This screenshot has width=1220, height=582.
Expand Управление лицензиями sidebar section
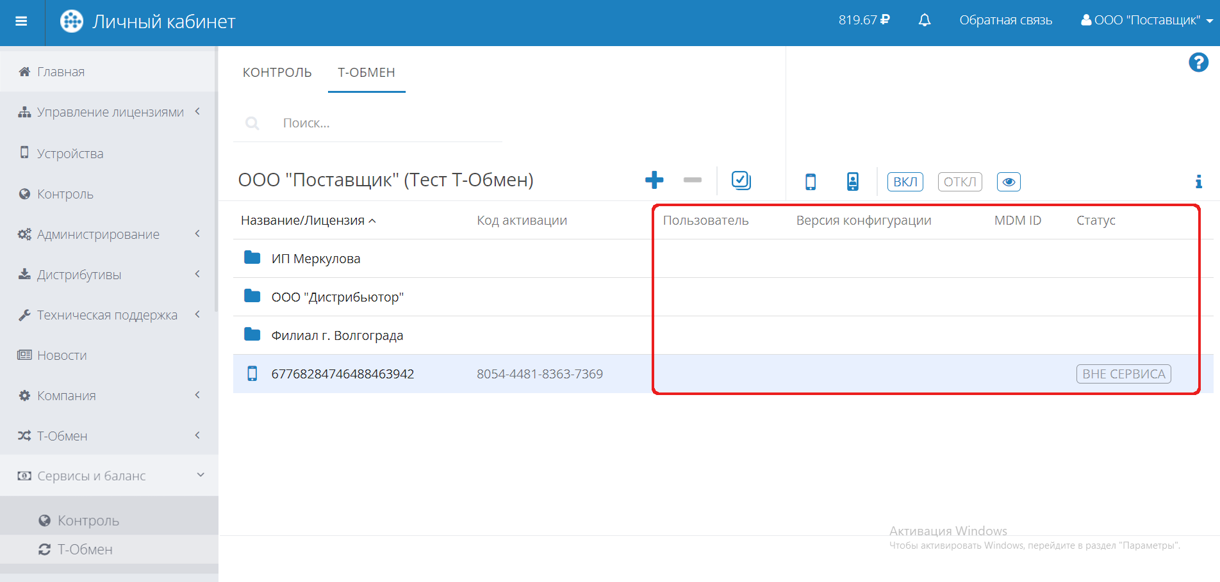tap(110, 112)
